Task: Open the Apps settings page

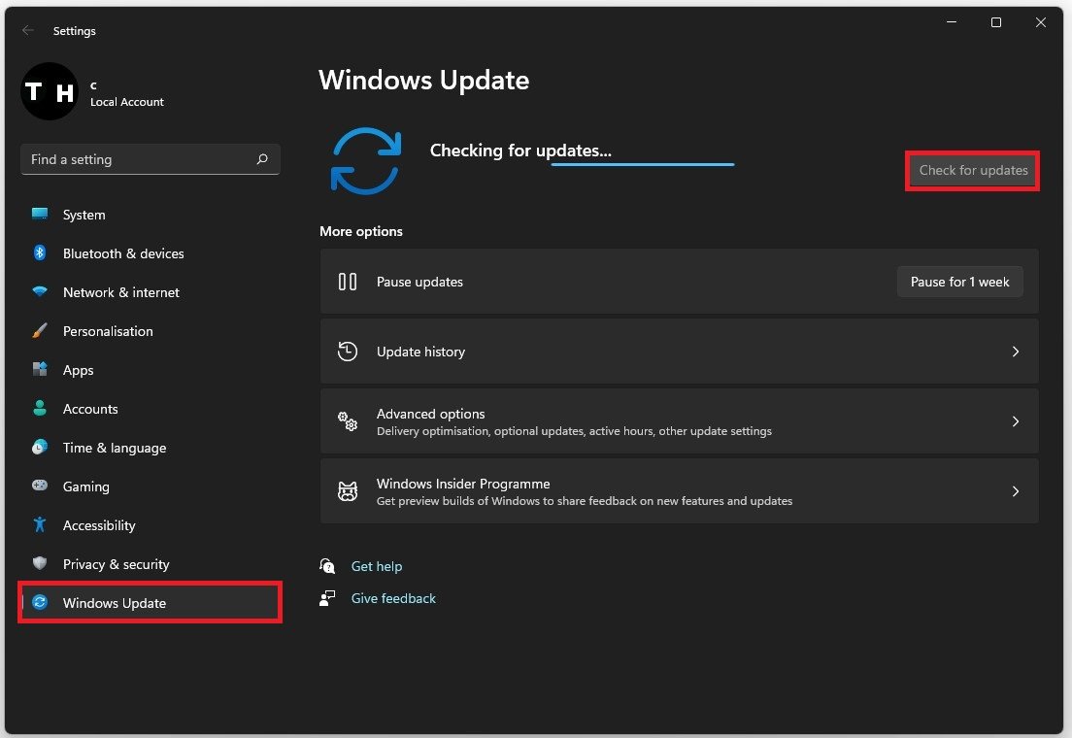Action: click(x=150, y=370)
